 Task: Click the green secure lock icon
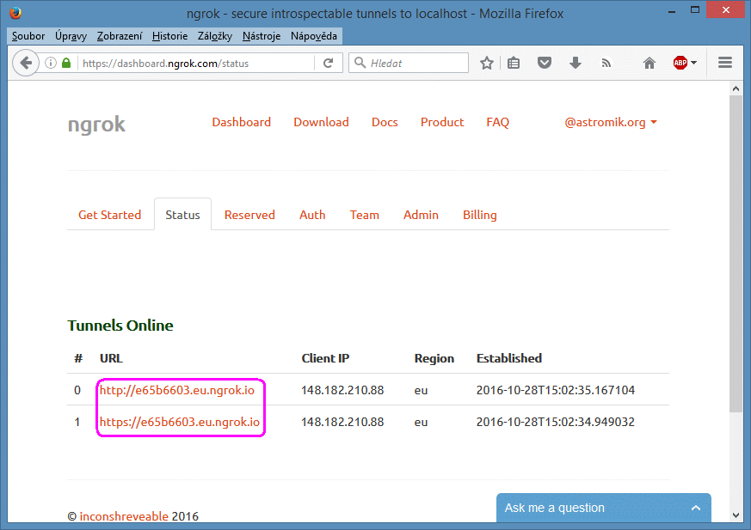tap(66, 64)
